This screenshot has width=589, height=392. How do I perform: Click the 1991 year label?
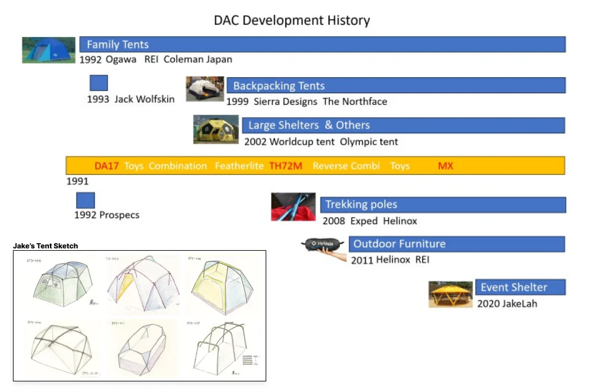pos(77,181)
